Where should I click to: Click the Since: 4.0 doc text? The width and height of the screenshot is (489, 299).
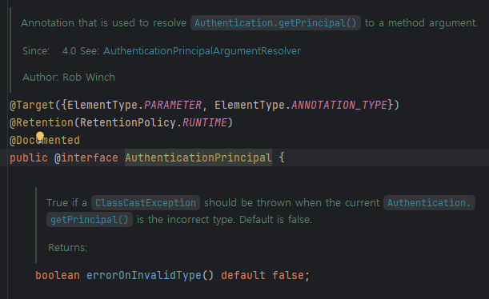pos(50,51)
